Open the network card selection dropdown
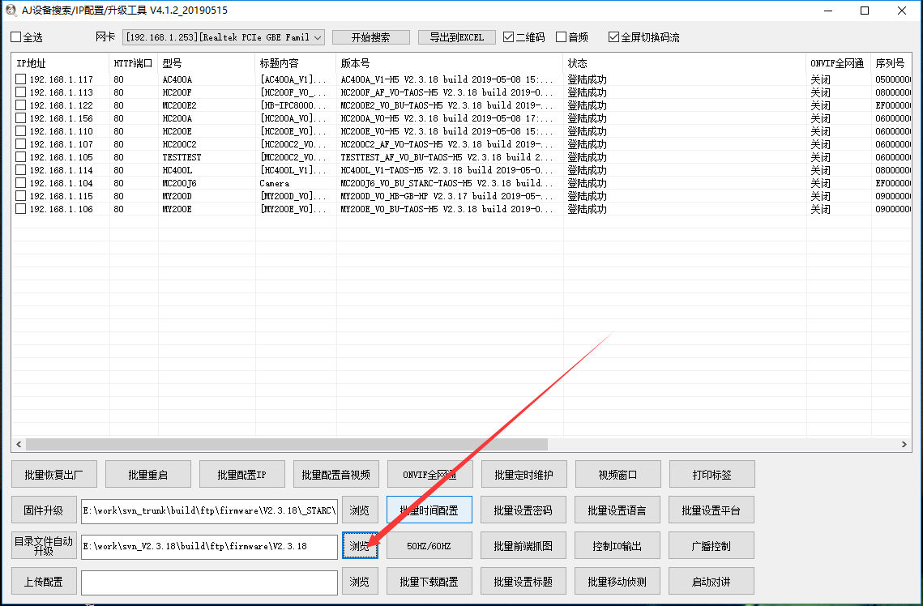Viewport: 923px width, 606px height. (x=318, y=36)
